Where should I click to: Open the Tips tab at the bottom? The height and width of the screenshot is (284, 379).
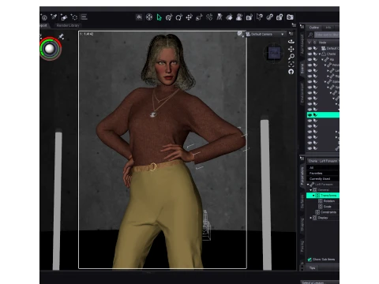(x=312, y=268)
